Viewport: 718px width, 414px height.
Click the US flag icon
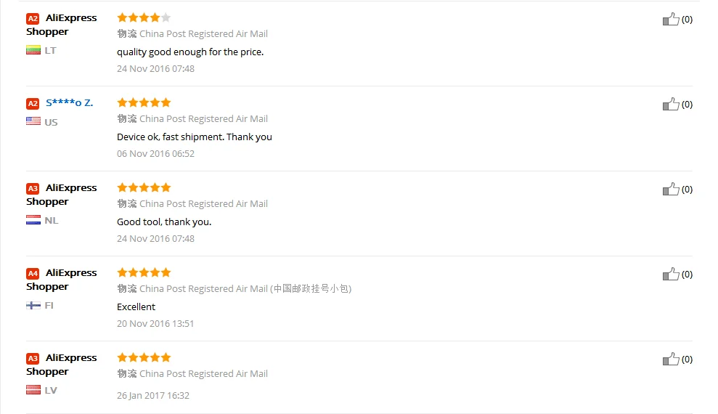33,121
